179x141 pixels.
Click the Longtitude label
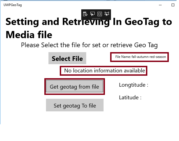pyautogui.click(x=134, y=85)
